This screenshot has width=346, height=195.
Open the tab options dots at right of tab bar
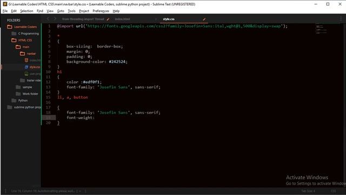(341, 19)
